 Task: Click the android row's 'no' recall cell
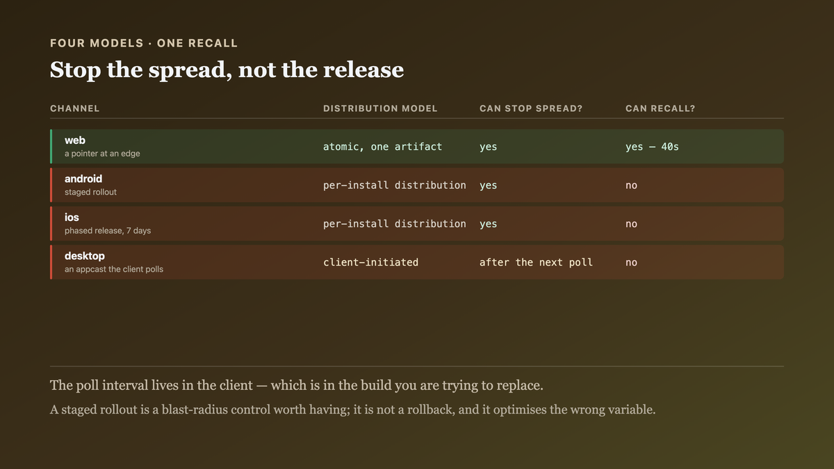pyautogui.click(x=631, y=186)
